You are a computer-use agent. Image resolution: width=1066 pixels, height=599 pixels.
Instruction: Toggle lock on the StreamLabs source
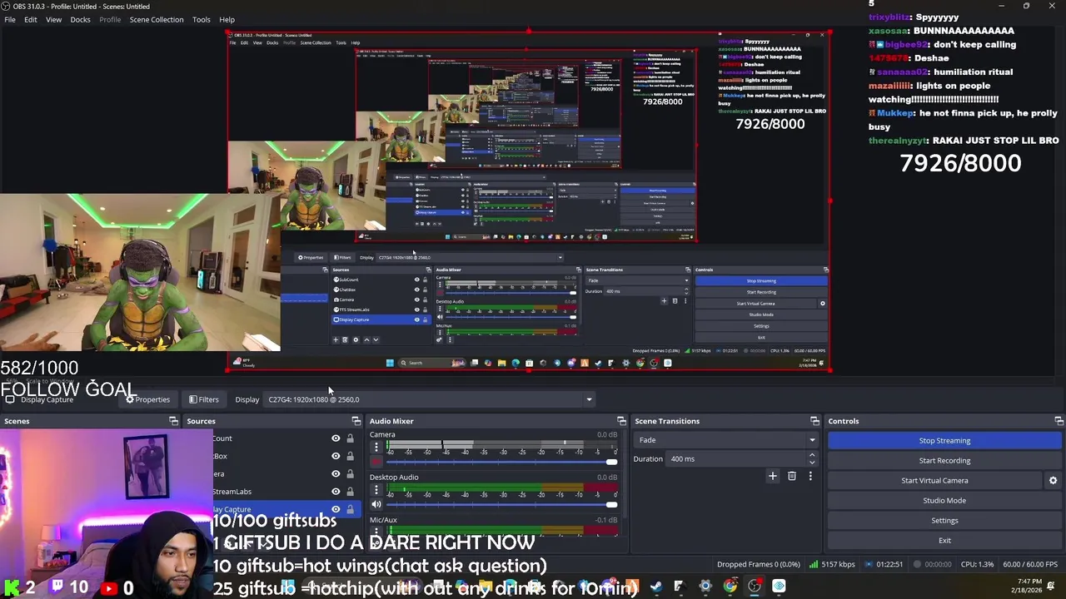pyautogui.click(x=350, y=491)
